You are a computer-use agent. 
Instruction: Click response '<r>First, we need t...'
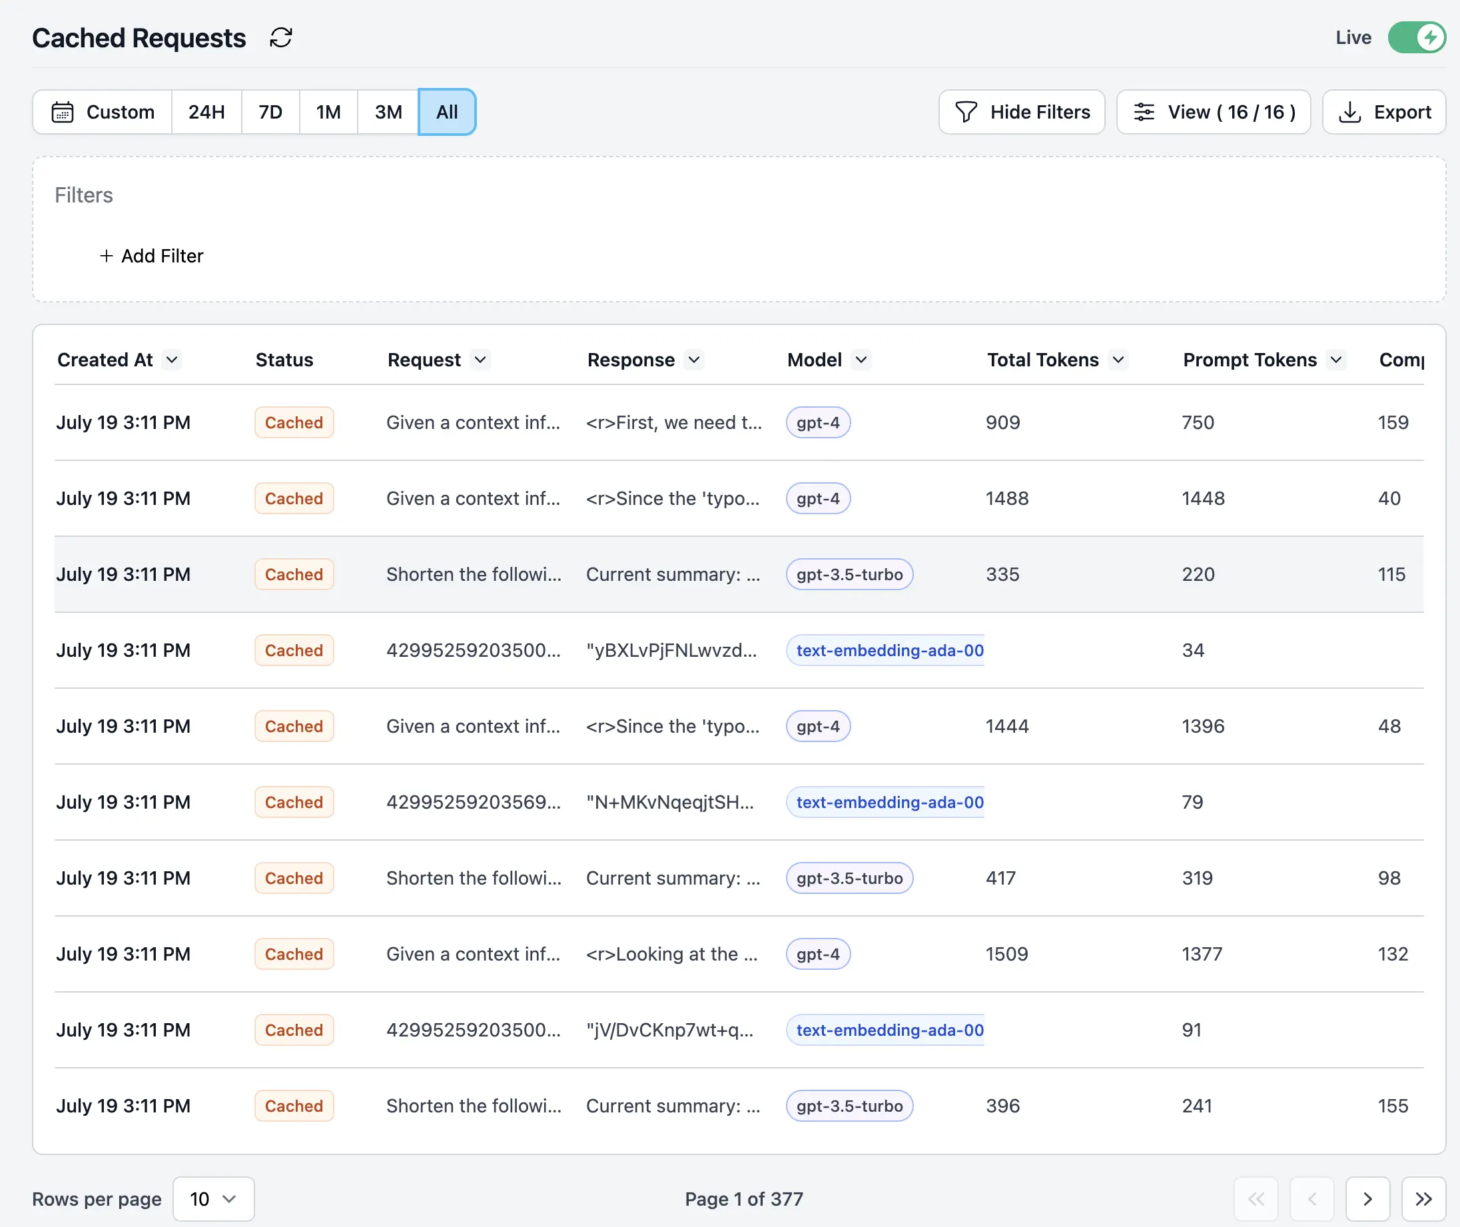(674, 422)
